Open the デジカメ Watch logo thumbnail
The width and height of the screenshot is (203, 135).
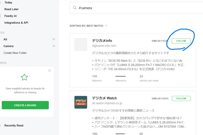pyautogui.click(x=81, y=102)
